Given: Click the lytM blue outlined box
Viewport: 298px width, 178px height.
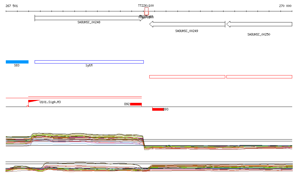Looking at the screenshot, I should (89, 62).
